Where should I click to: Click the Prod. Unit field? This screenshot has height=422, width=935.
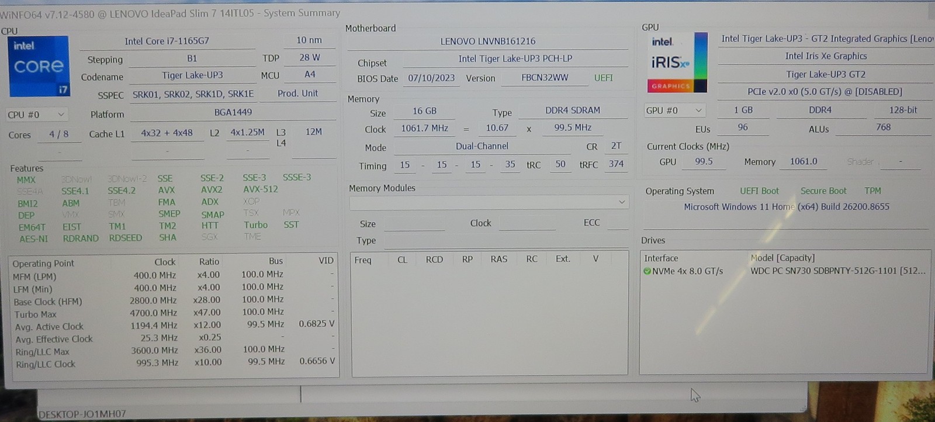click(x=298, y=94)
